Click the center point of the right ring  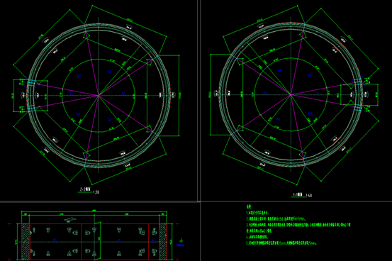point(291,94)
